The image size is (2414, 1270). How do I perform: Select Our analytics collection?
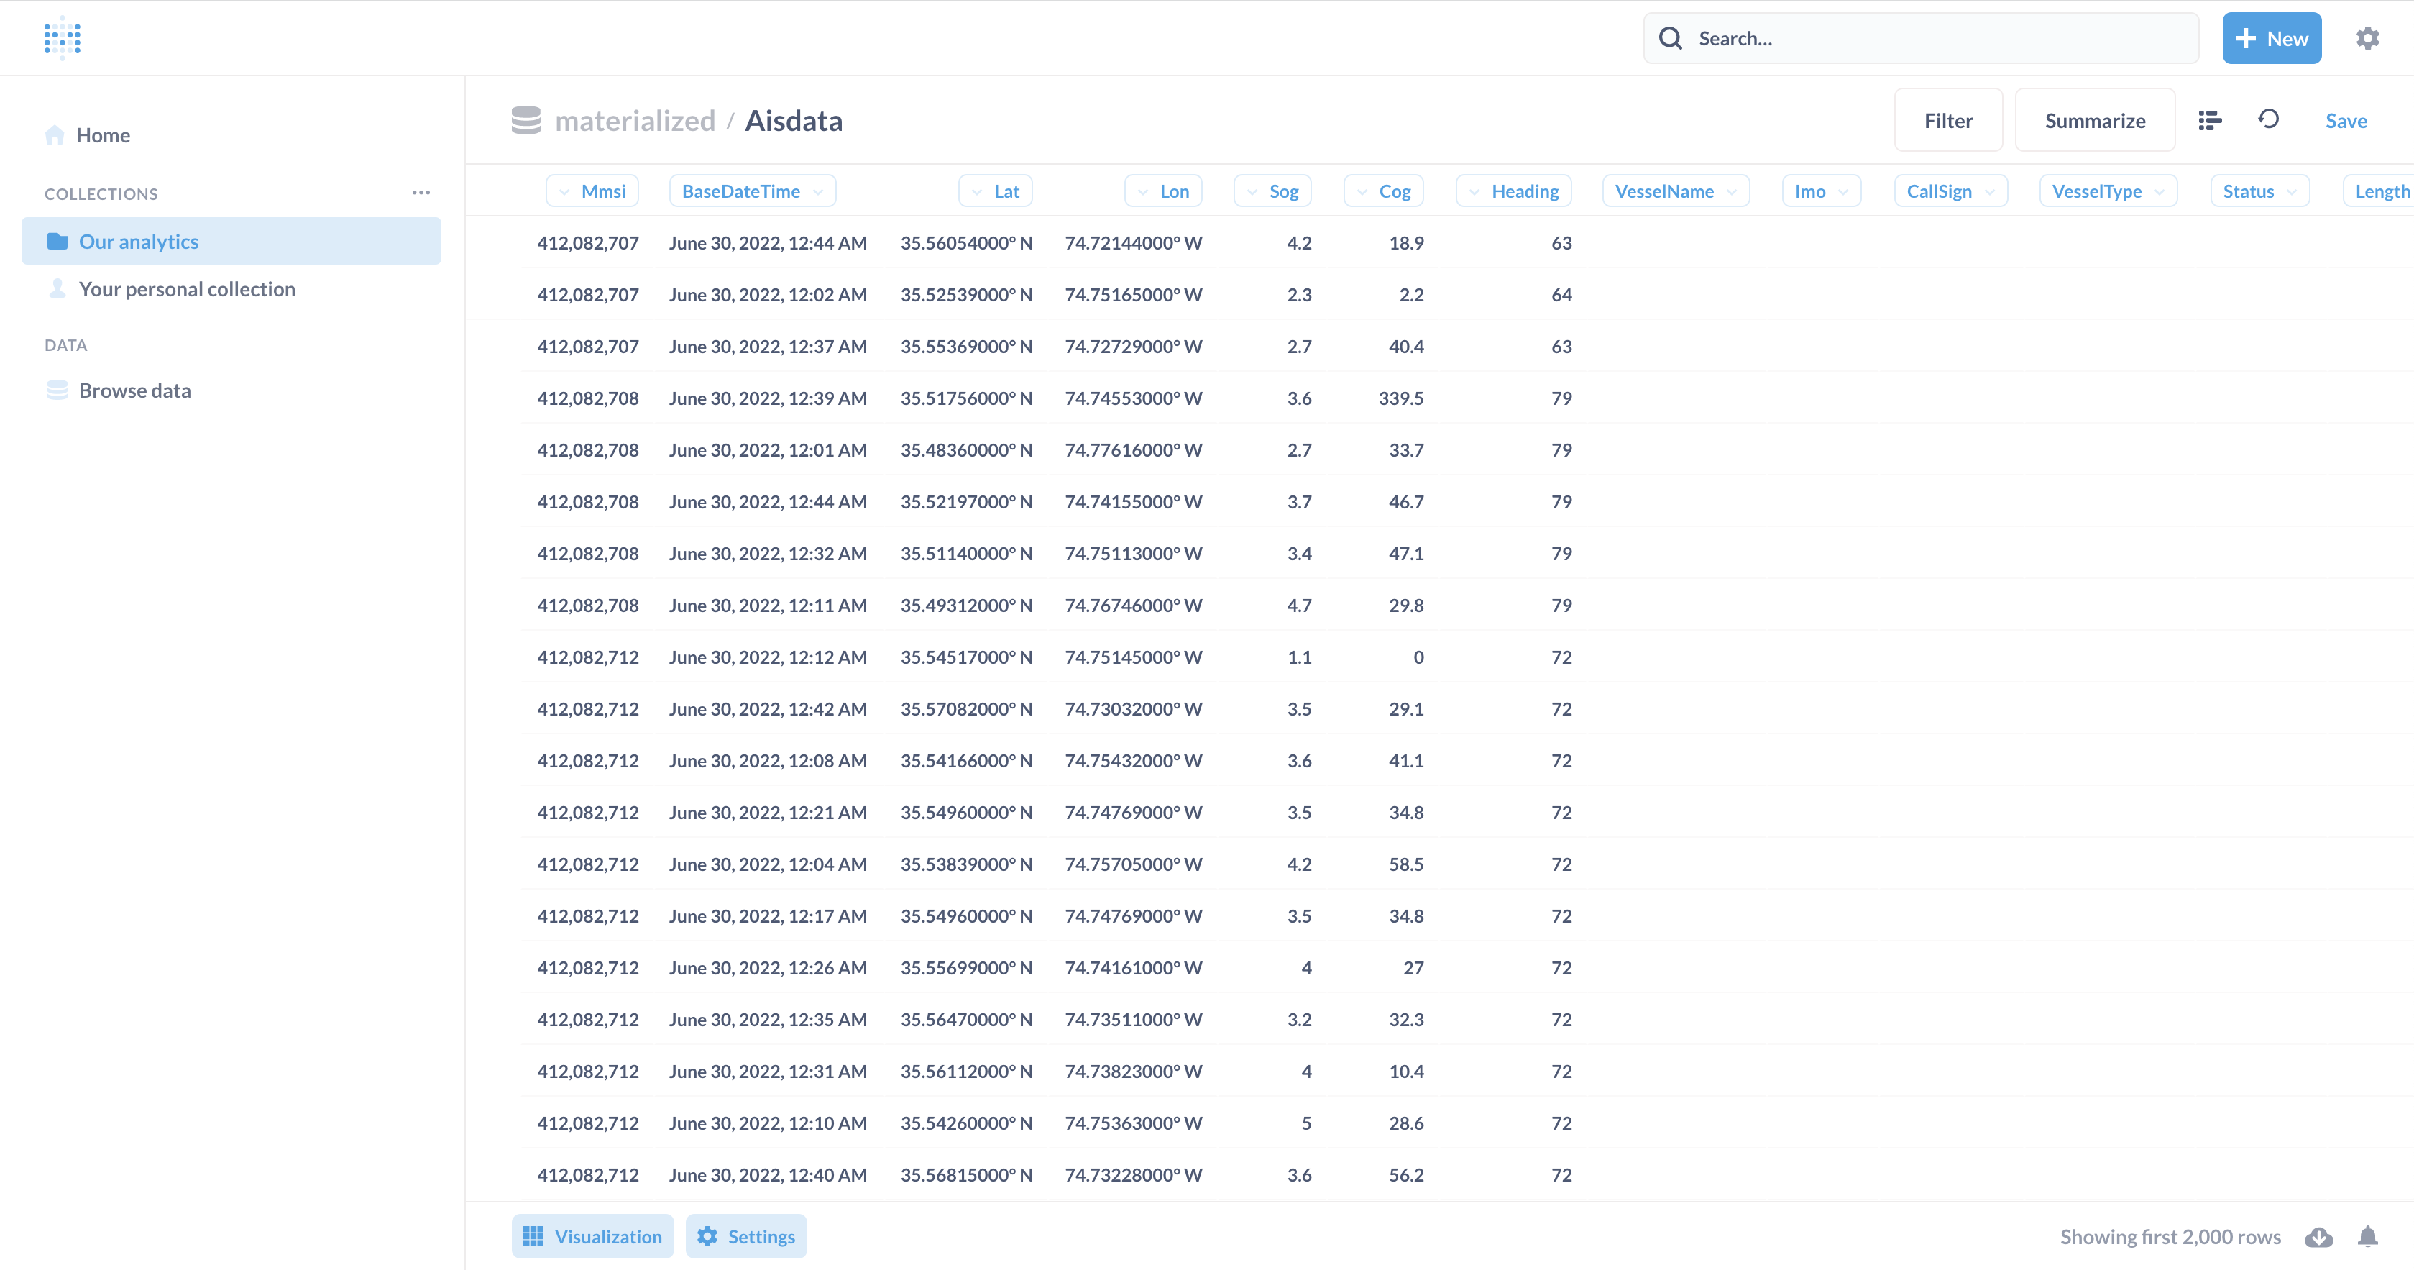pos(231,241)
